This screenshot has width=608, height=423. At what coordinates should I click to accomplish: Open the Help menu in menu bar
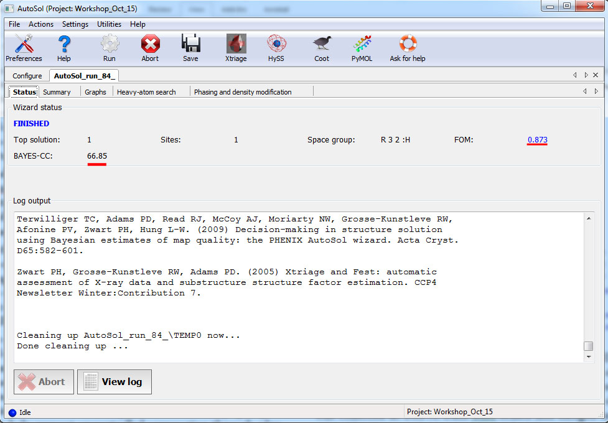tap(138, 24)
